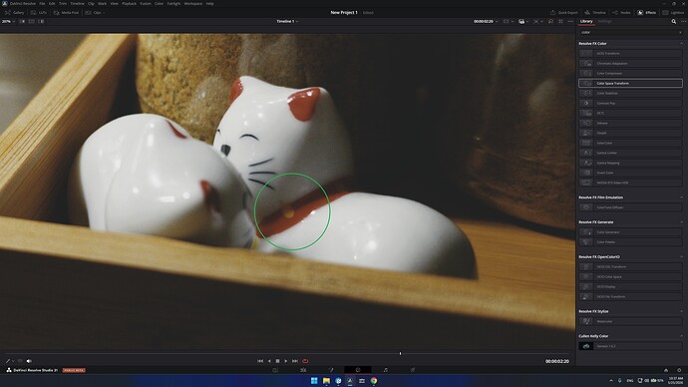Collapse the Resolve FX Stylize section
The image size is (688, 387).
pos(681,311)
